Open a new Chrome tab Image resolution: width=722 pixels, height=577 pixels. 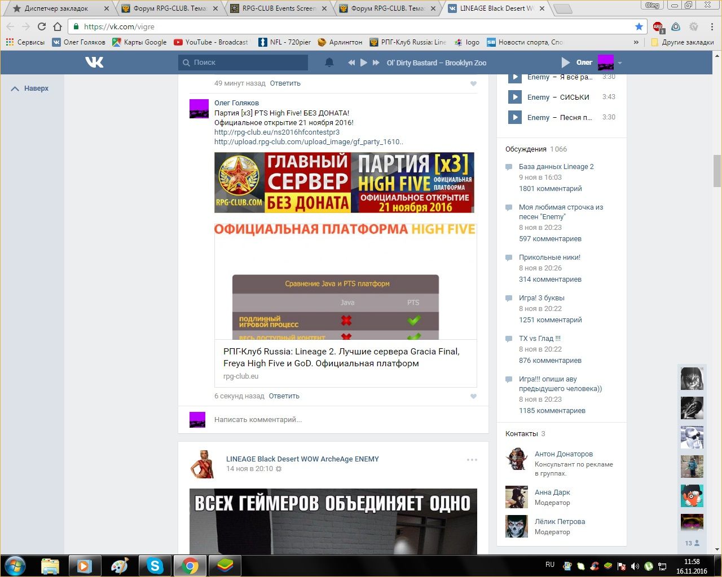(562, 8)
